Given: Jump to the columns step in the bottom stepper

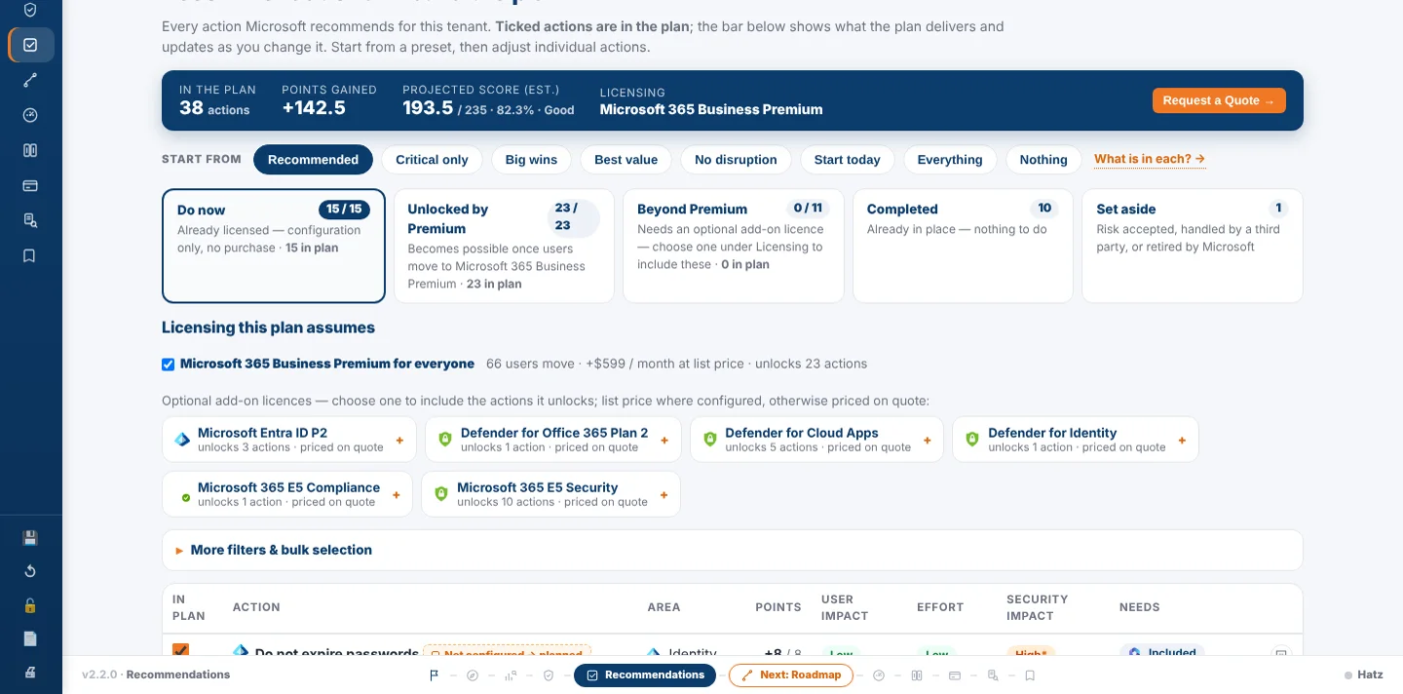Looking at the screenshot, I should pyautogui.click(x=917, y=675).
